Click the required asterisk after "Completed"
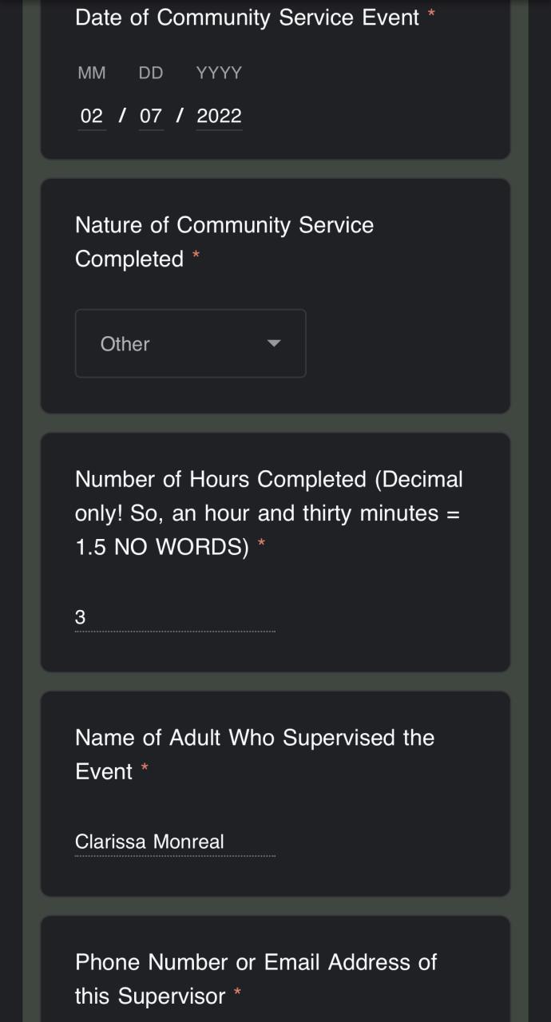Image resolution: width=551 pixels, height=1022 pixels. point(196,256)
